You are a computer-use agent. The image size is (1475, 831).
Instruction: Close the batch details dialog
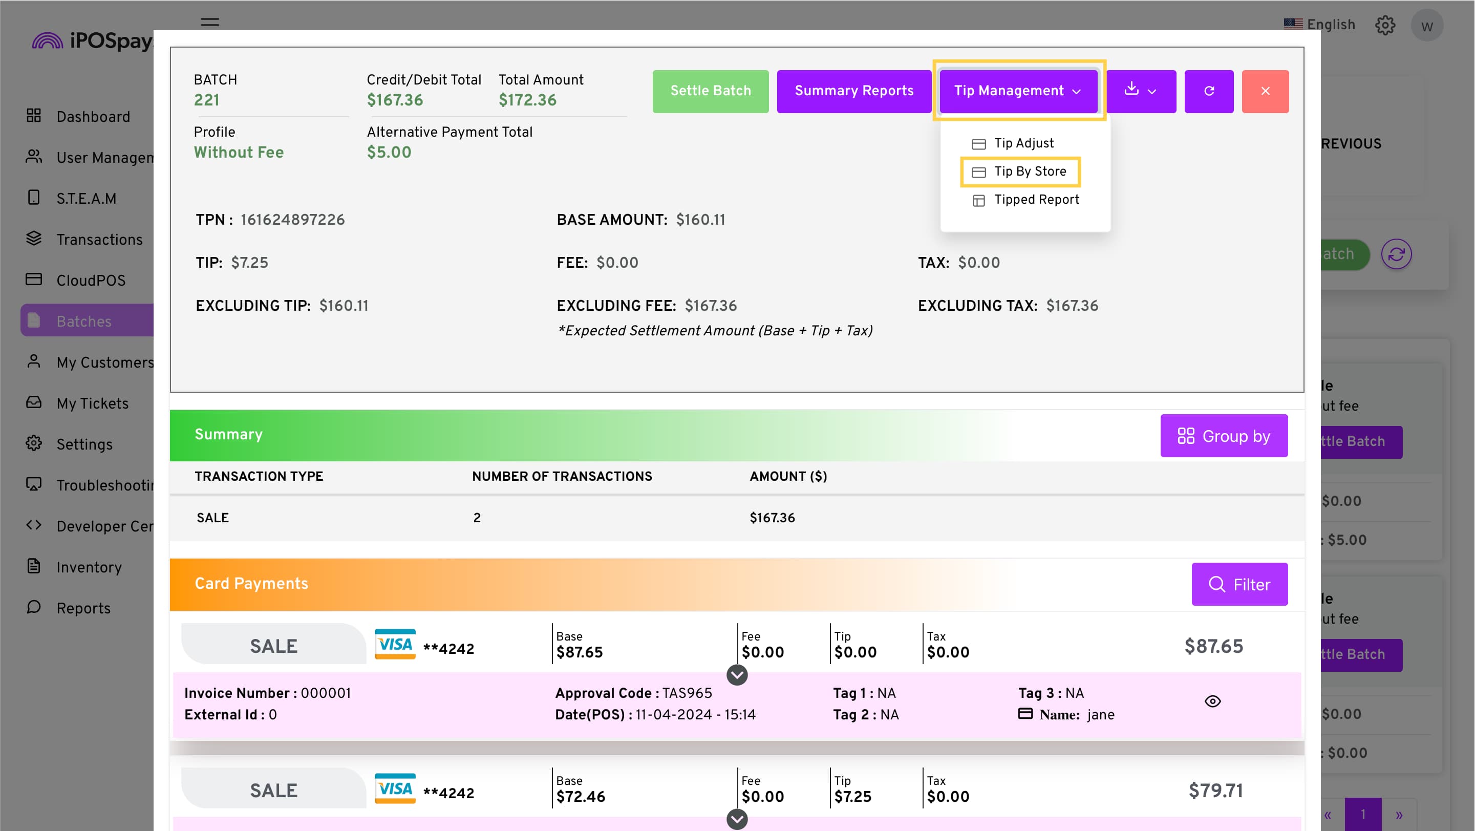point(1266,91)
